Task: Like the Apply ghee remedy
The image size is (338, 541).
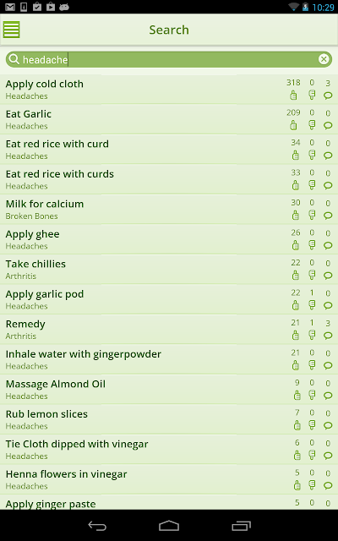Action: coord(296,245)
